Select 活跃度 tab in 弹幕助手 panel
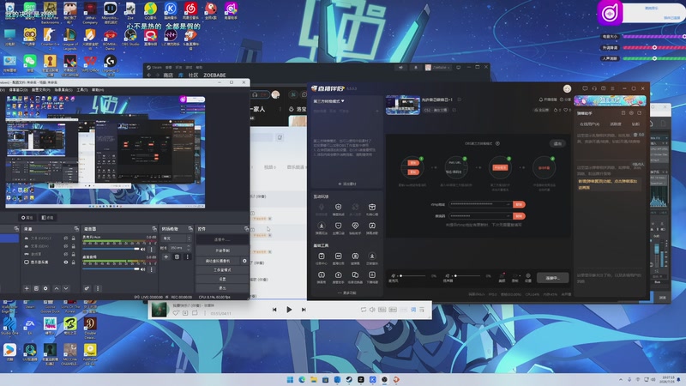 pyautogui.click(x=616, y=124)
